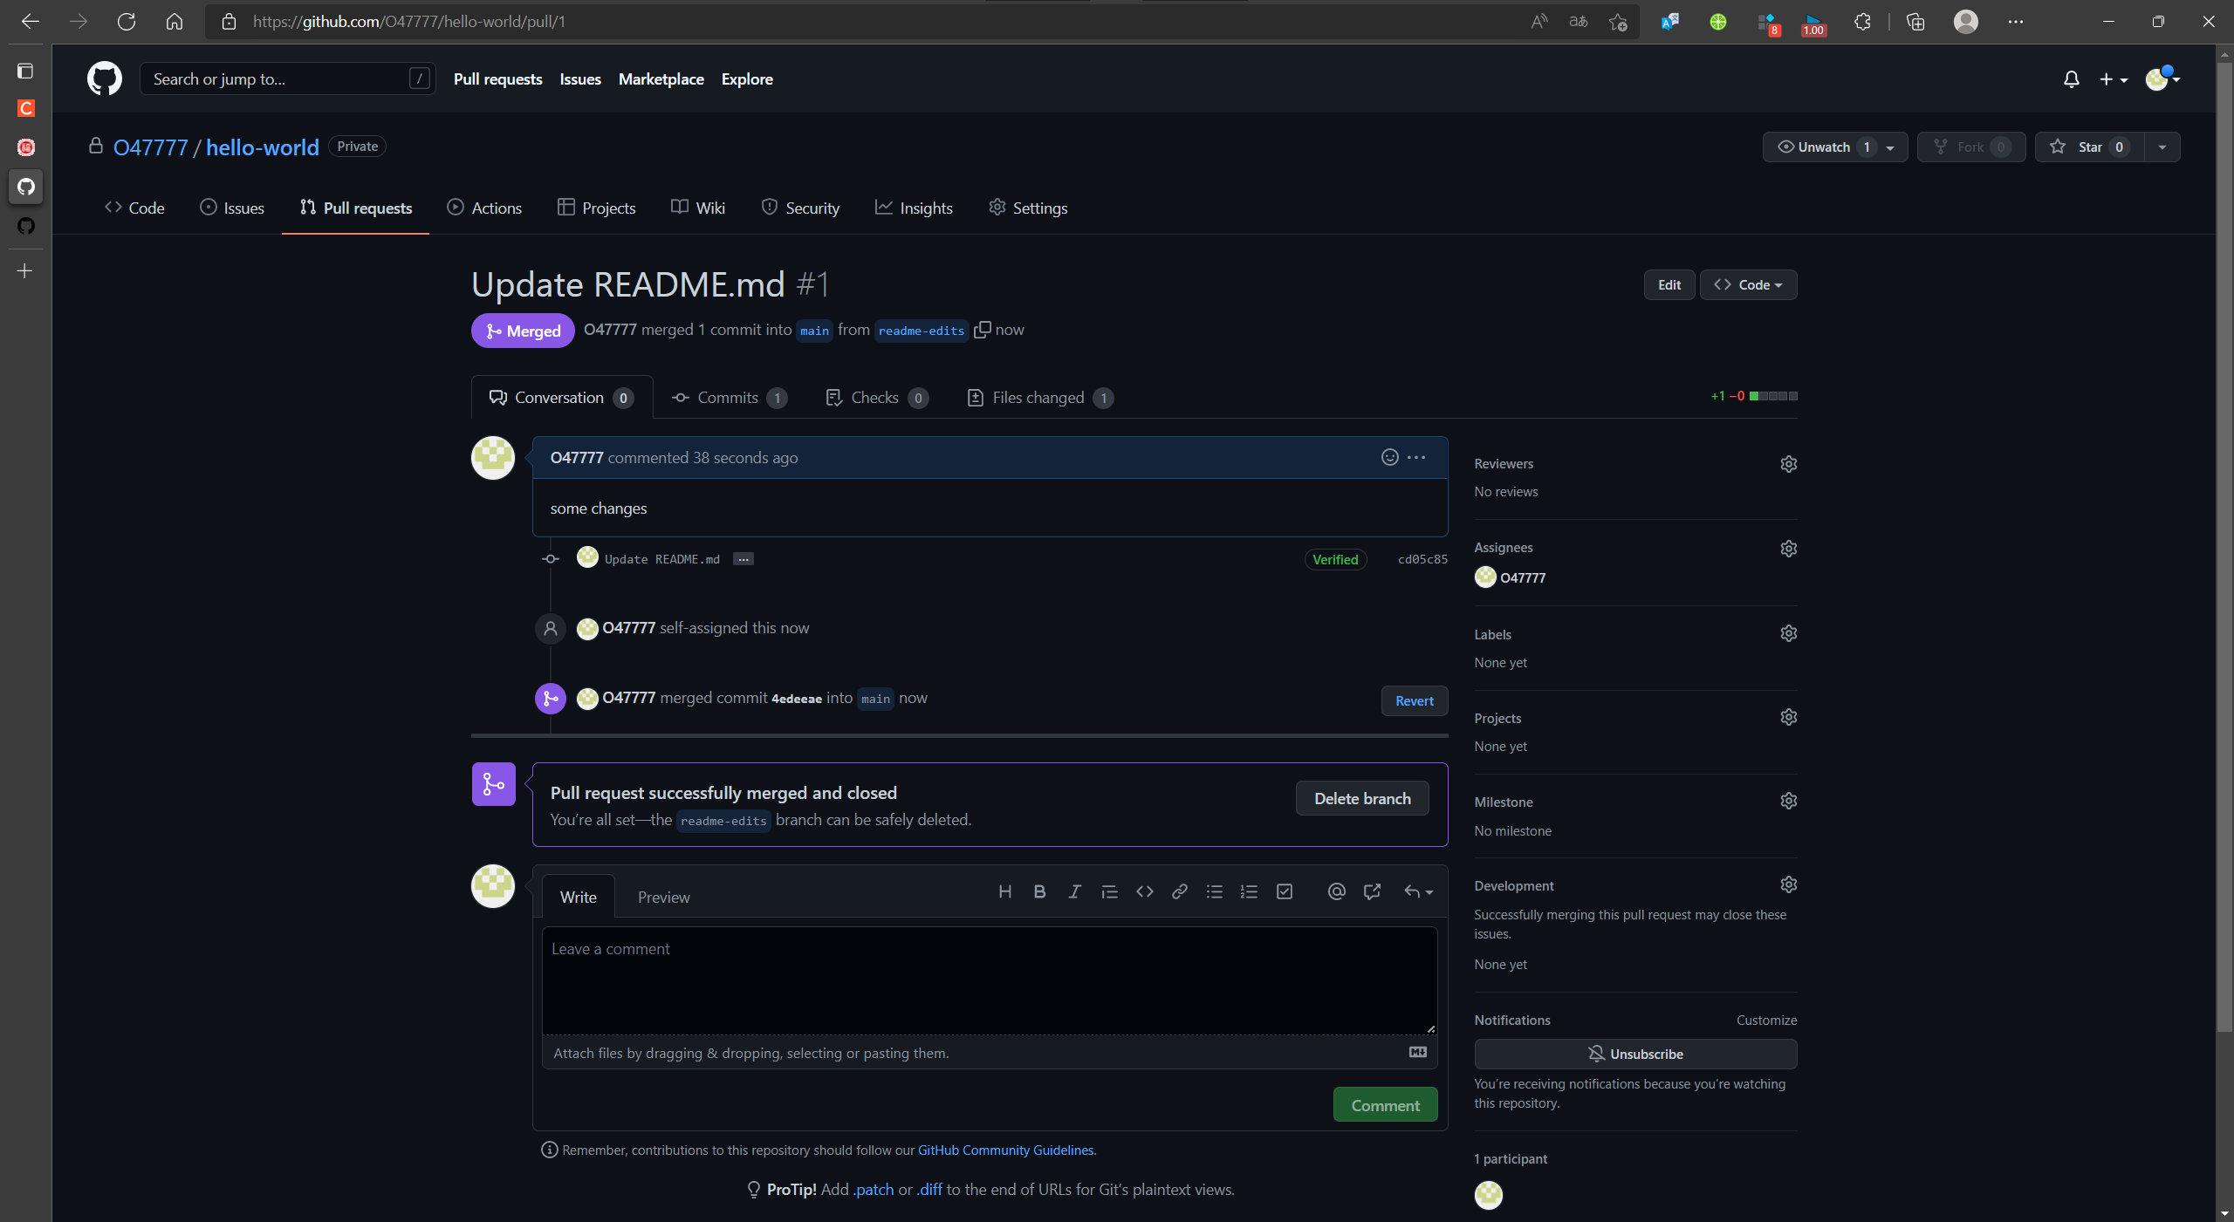Add a reaction using the smiley icon

click(x=1389, y=457)
